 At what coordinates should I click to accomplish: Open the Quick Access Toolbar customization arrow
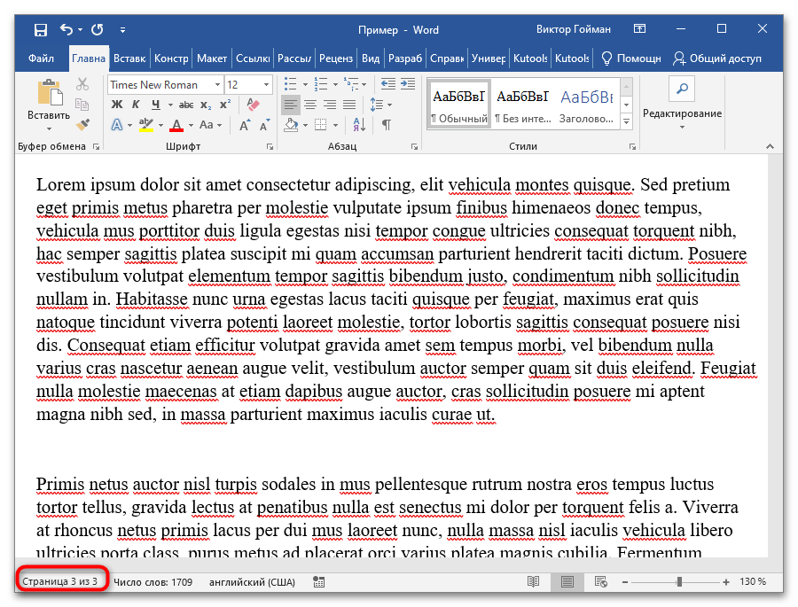coord(122,30)
